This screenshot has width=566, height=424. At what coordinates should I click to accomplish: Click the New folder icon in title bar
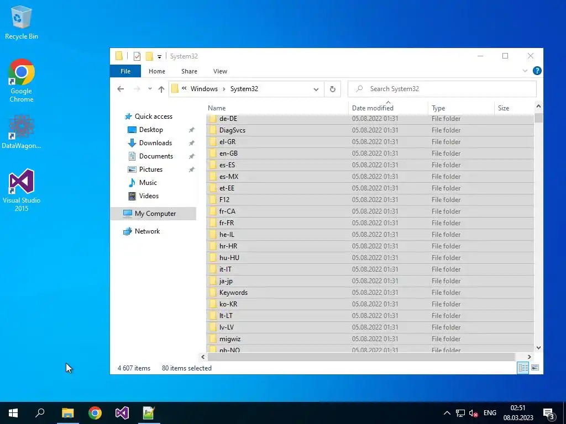(149, 56)
